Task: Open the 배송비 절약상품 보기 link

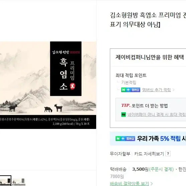Action: tap(129, 184)
